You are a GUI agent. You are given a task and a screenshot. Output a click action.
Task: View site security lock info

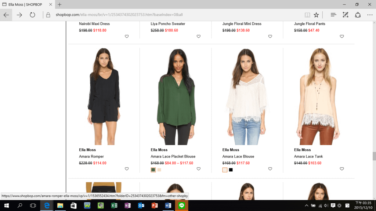(x=48, y=15)
